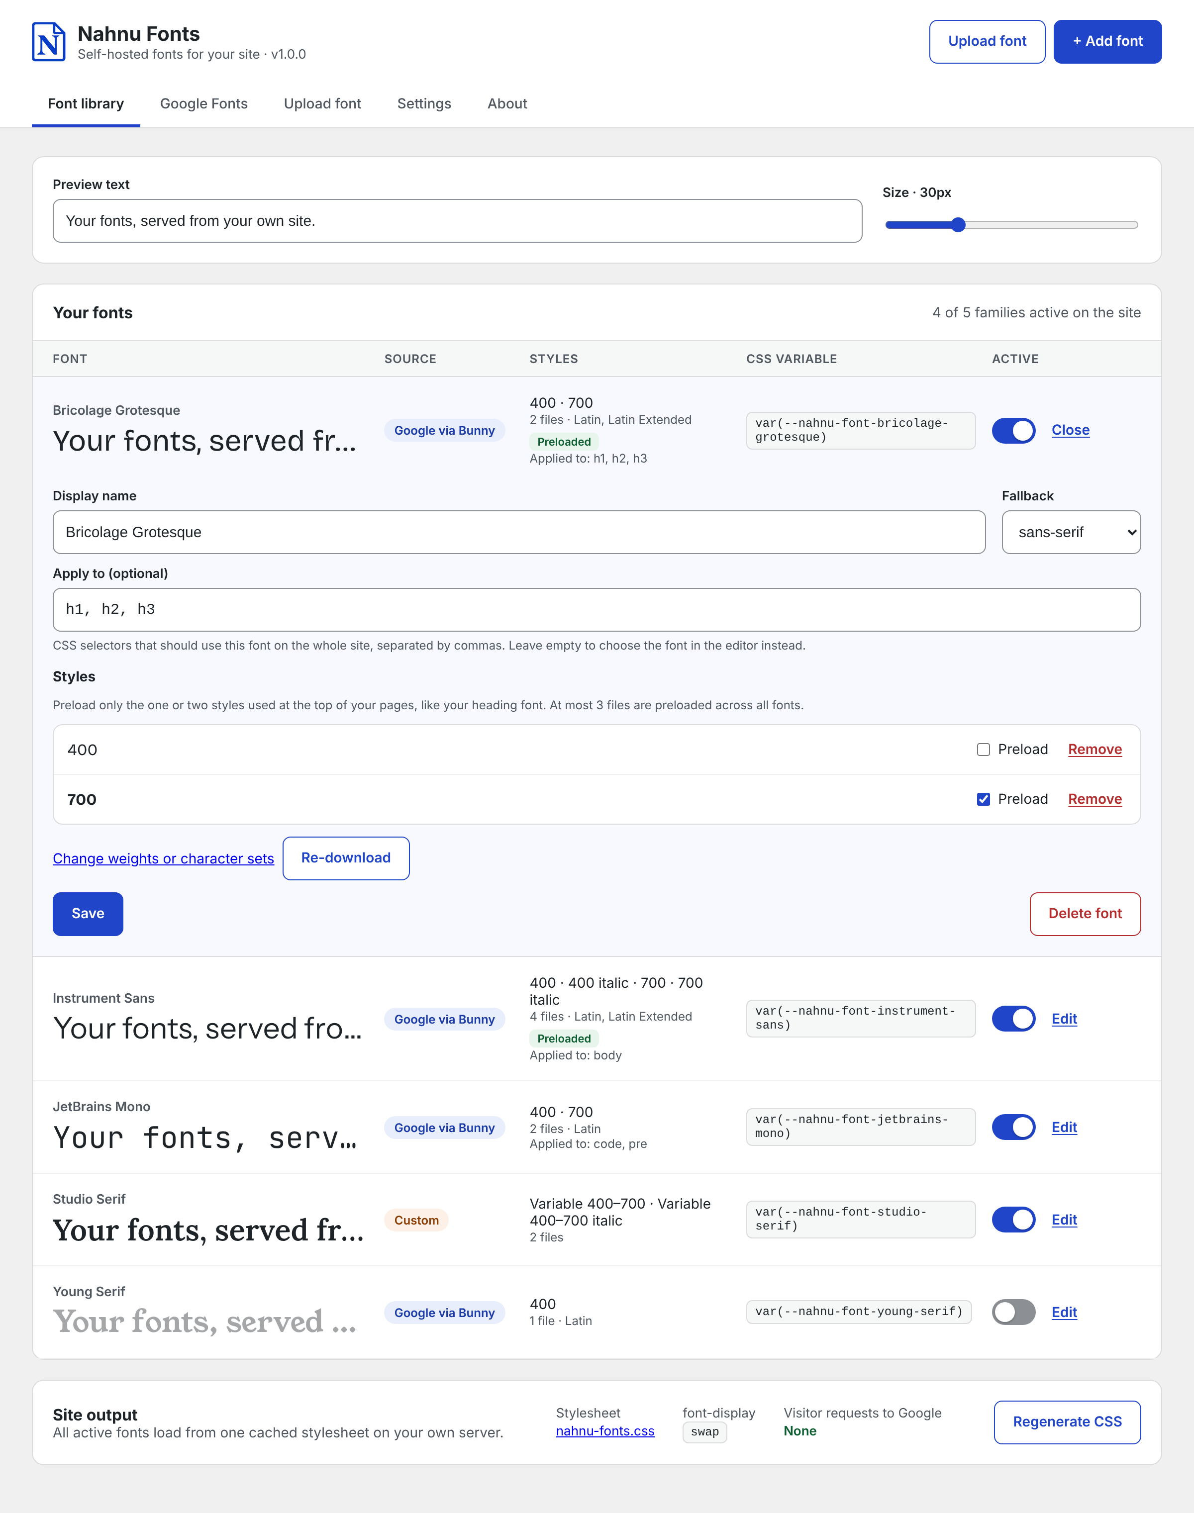The image size is (1194, 1513).
Task: Go to the Upload font tab
Action: tap(322, 103)
